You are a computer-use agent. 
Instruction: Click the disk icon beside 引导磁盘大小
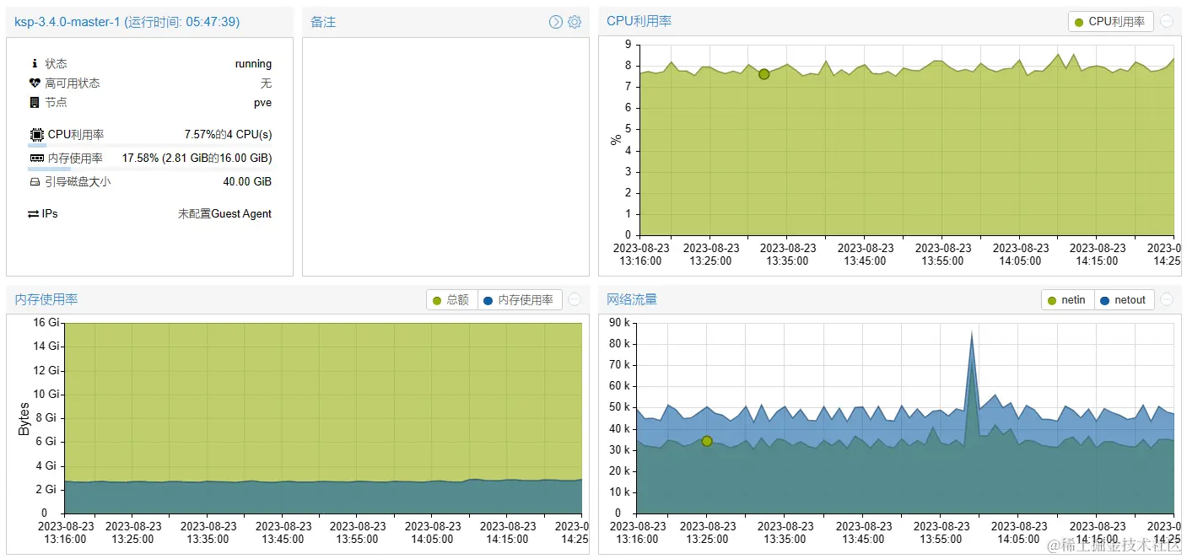click(x=35, y=181)
